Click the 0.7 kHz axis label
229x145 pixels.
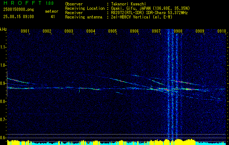(3, 120)
